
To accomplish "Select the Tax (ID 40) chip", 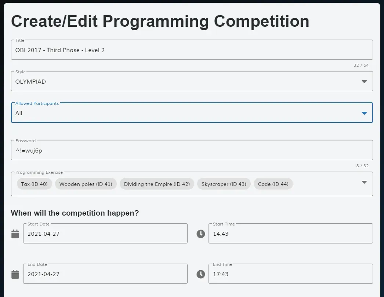I will pos(34,184).
